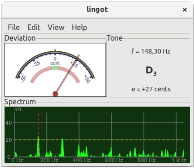Click the +50 gauge scale label
Image resolution: width=194 pixels, height=168 pixels.
coord(87,79)
